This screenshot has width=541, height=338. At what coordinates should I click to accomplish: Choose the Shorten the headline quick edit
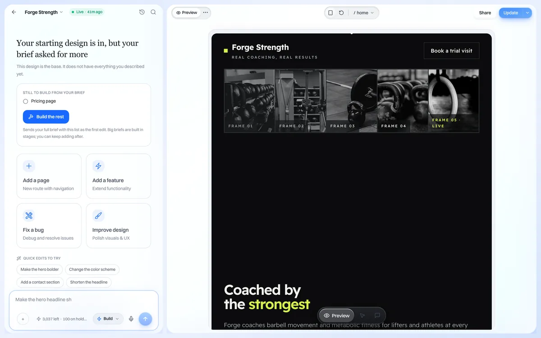[x=89, y=282]
